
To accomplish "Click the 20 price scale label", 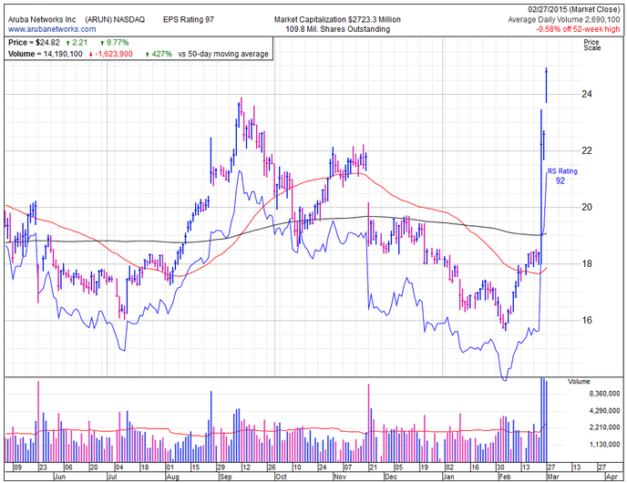I will (x=587, y=207).
